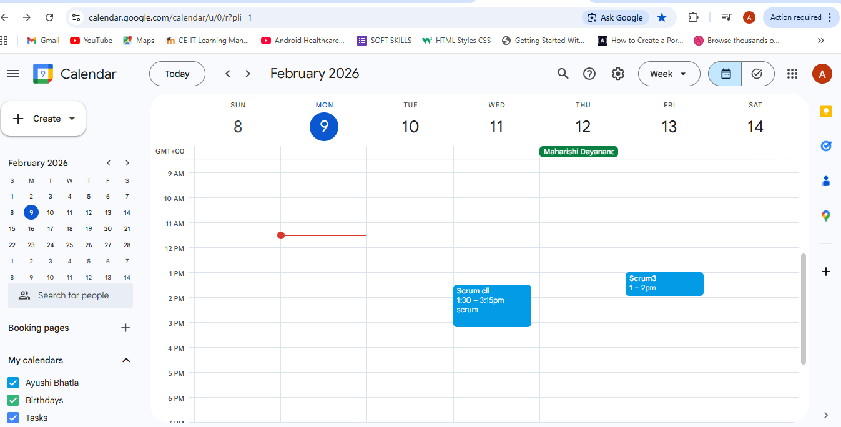
Task: Switch to Tasks view checkmark icon
Action: (x=757, y=74)
